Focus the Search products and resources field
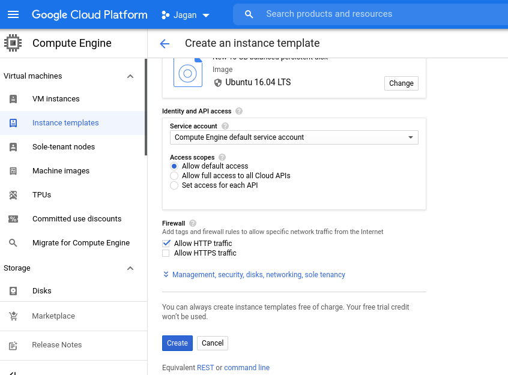This screenshot has height=375, width=508. (370, 14)
